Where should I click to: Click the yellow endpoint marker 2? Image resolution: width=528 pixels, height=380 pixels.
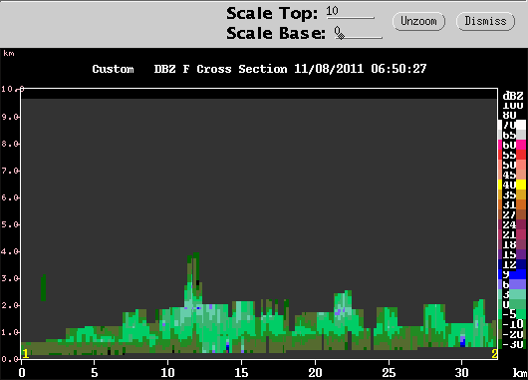pyautogui.click(x=494, y=354)
